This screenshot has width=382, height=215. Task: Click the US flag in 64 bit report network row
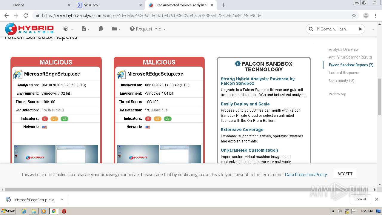tap(147, 127)
